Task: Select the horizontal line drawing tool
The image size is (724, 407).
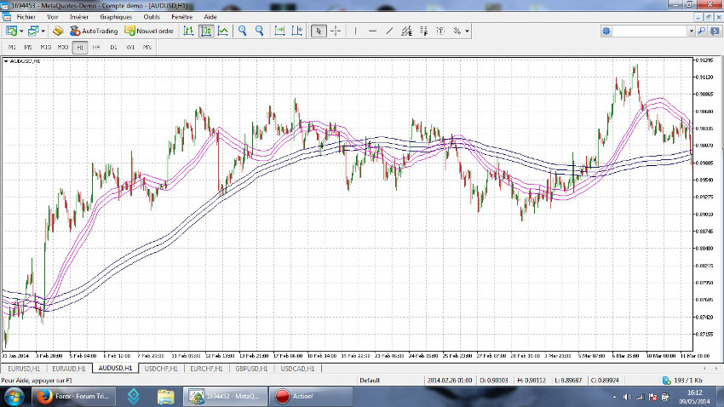Action: 372,31
